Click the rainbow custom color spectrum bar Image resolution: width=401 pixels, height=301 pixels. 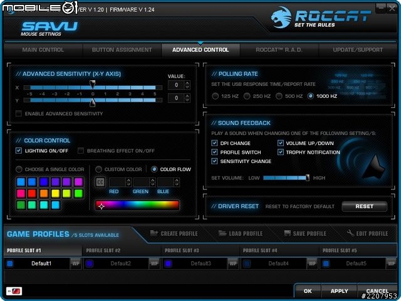pyautogui.click(x=137, y=205)
